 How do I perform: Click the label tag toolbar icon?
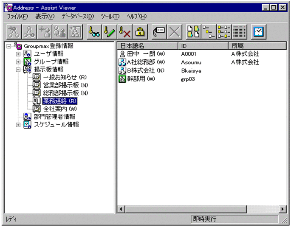tap(158, 31)
